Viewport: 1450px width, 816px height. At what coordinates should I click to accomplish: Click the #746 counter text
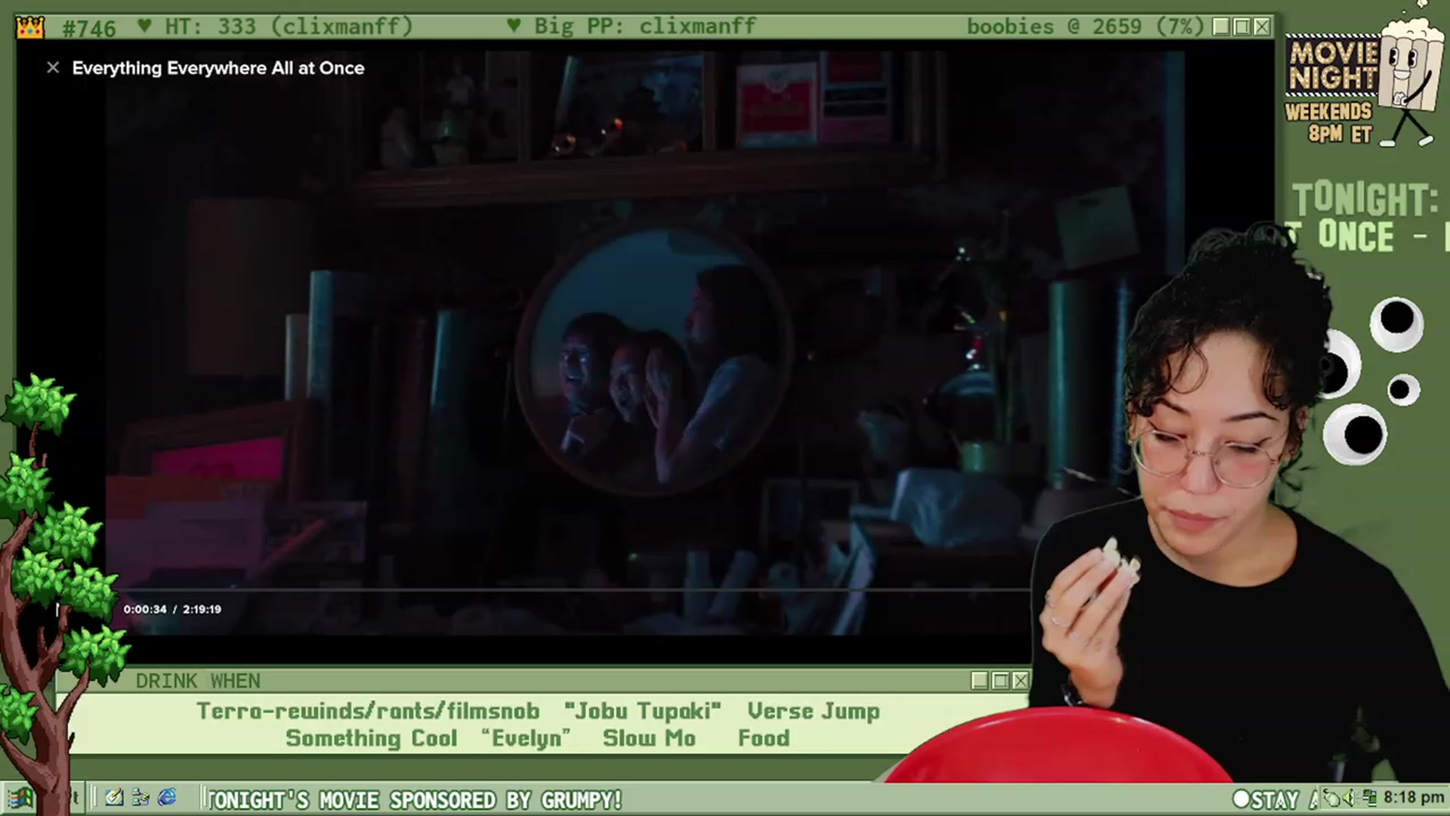(x=88, y=29)
